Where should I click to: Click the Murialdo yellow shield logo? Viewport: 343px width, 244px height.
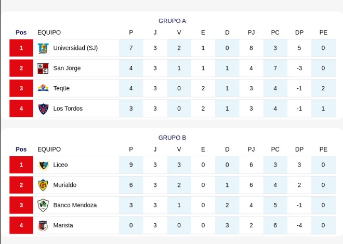(43, 185)
